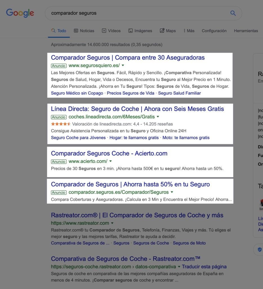Open 'Seguro Salud Familiar' sitelink

point(179,93)
